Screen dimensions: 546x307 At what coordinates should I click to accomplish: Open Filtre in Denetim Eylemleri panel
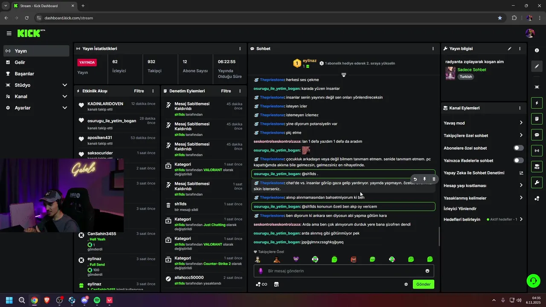pos(226,91)
